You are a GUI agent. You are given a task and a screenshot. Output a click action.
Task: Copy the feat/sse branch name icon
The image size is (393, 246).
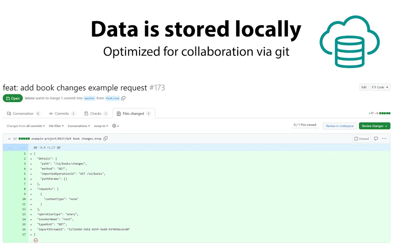(x=123, y=98)
